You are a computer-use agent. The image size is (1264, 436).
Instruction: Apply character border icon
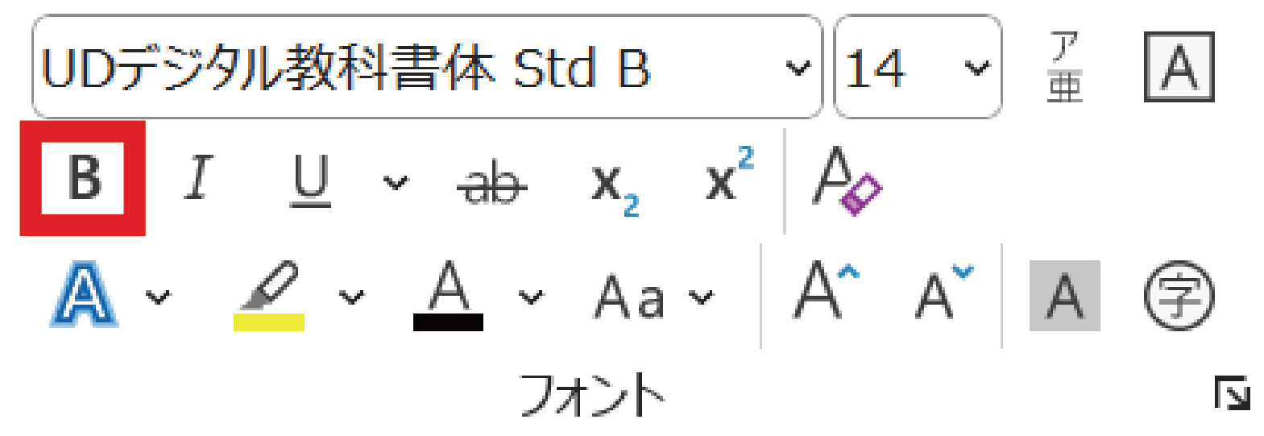pyautogui.click(x=1179, y=68)
